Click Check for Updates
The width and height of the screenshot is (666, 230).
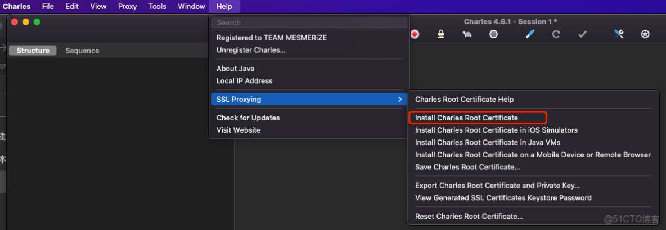tap(248, 118)
